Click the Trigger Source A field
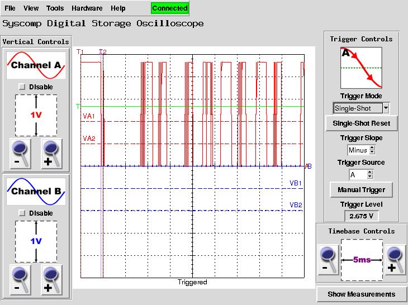The width and height of the screenshot is (408, 305). (358, 174)
